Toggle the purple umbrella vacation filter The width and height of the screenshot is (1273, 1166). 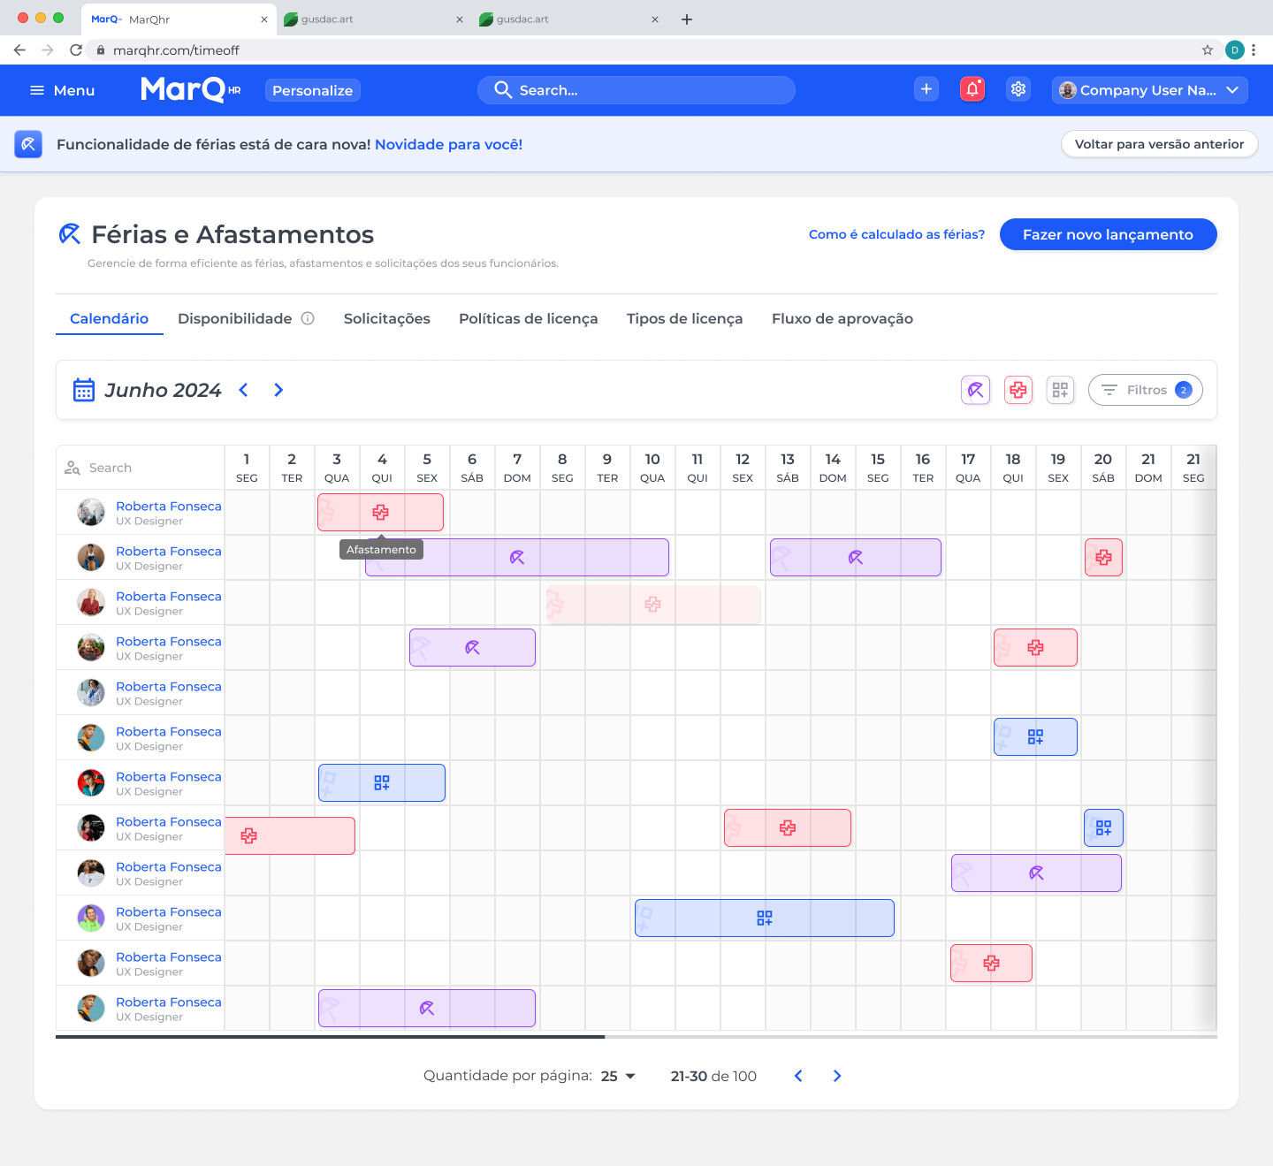[x=975, y=390]
